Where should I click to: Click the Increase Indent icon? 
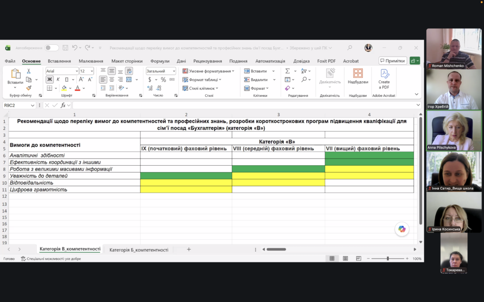[112, 88]
